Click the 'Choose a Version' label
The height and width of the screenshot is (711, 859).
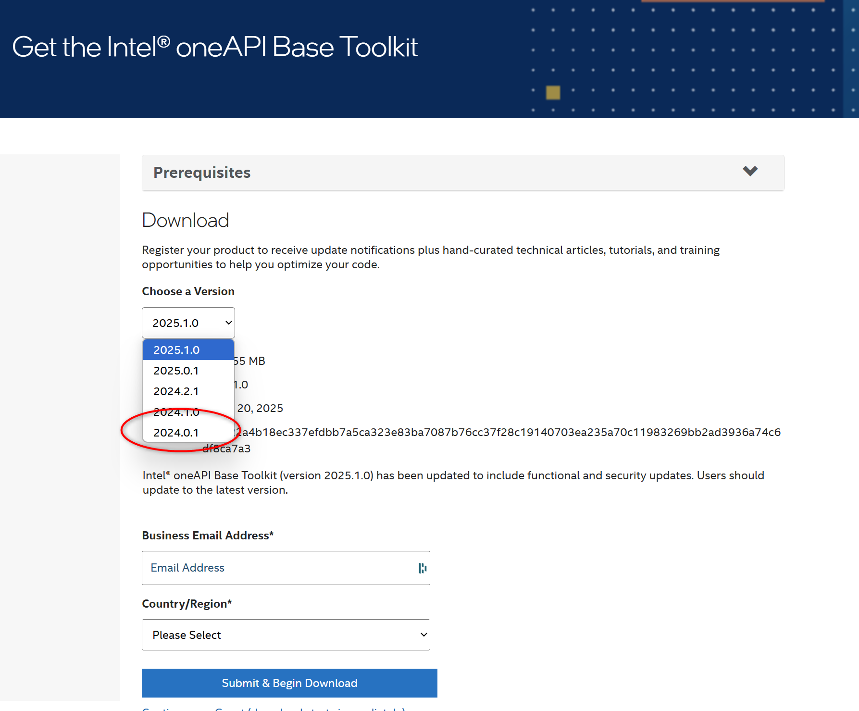coord(188,291)
